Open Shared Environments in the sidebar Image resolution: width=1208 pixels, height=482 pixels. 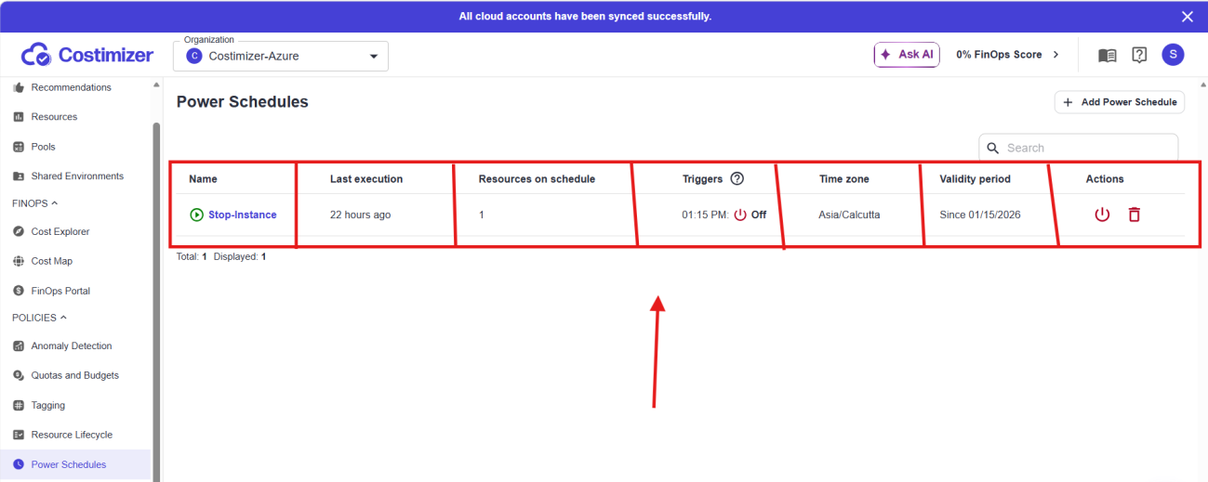click(x=75, y=176)
